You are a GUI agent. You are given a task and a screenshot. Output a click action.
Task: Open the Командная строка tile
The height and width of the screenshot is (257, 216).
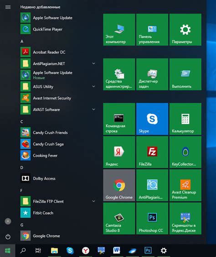click(x=119, y=119)
